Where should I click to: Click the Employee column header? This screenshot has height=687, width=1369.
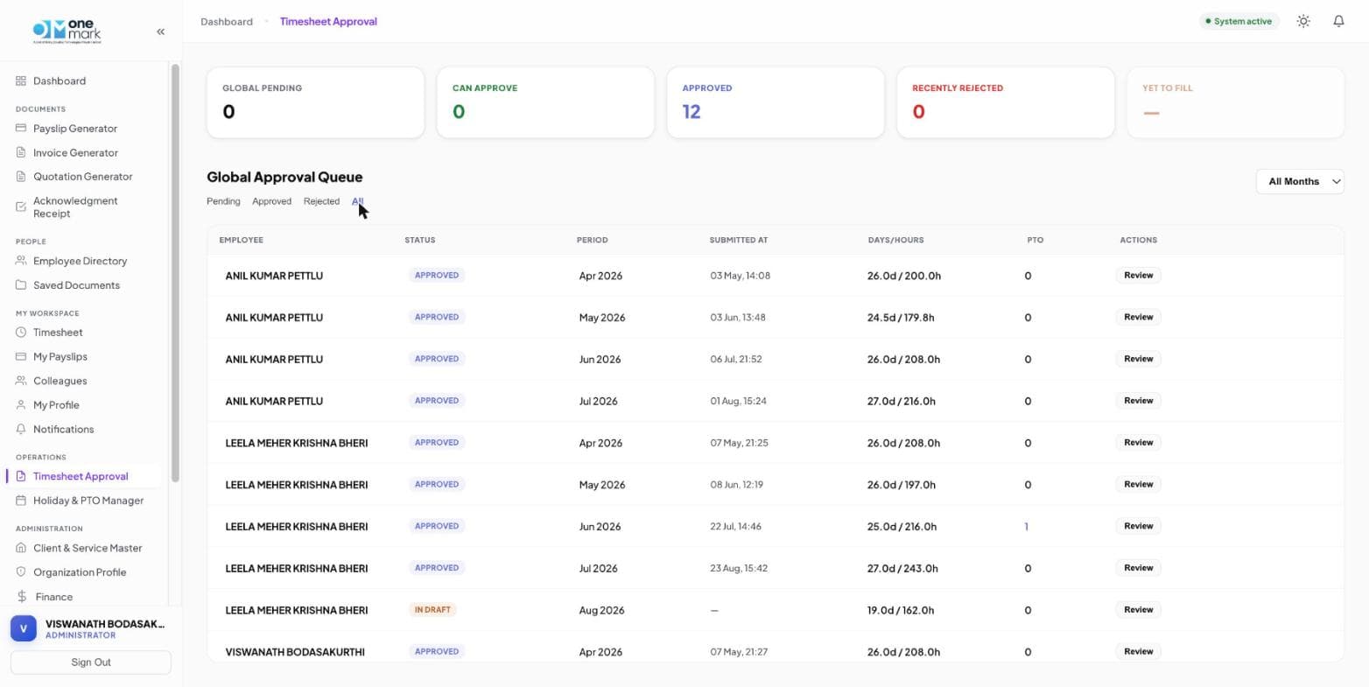(241, 240)
